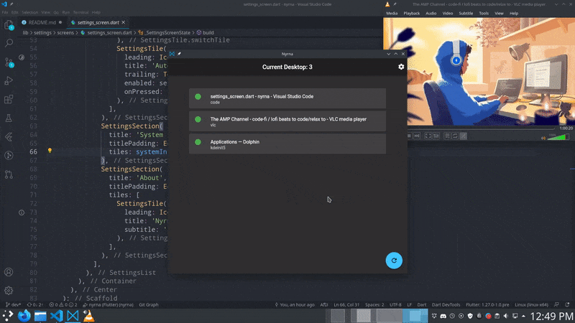This screenshot has height=323, width=575.
Task: Open the Media menu in VLC
Action: point(392,13)
